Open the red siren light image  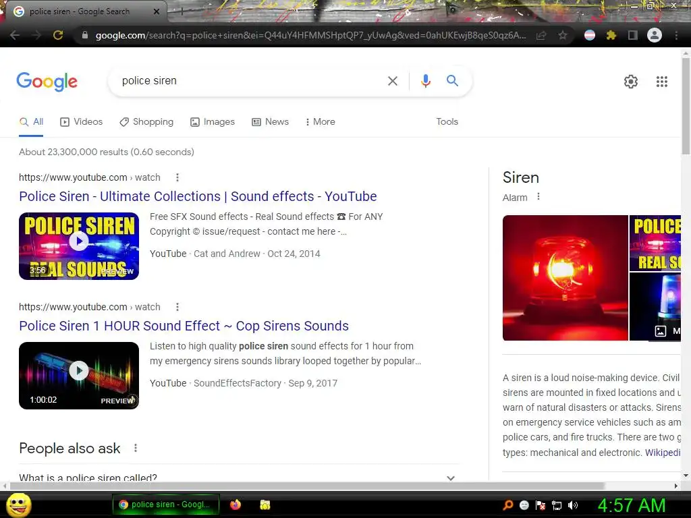565,278
